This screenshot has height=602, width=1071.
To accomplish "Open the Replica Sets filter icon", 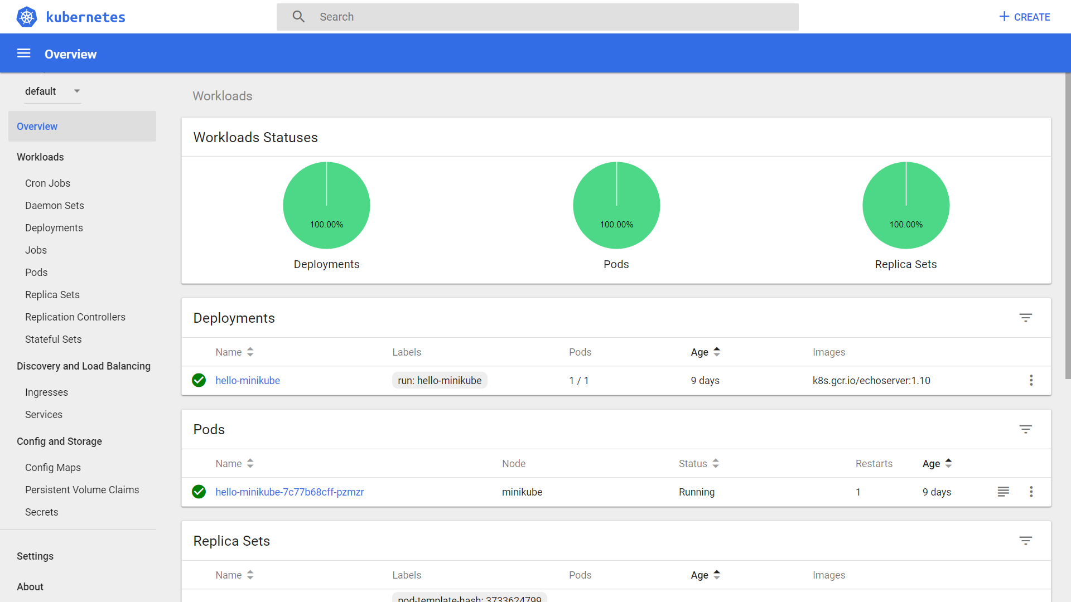I will [x=1025, y=541].
